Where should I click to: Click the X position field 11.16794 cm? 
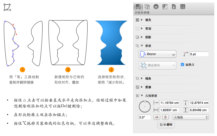click(169, 103)
